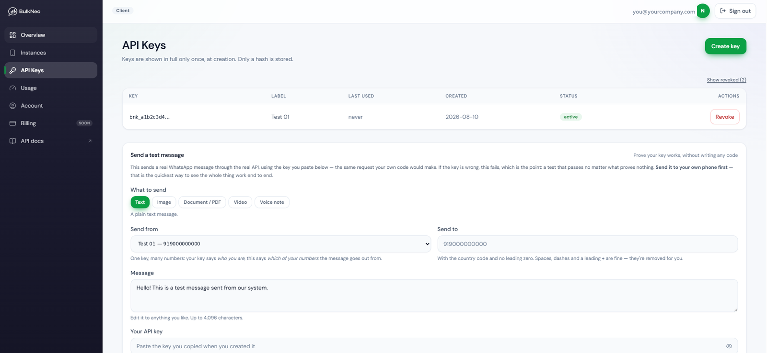
Task: Click the LAST USED column header
Action: [x=361, y=96]
